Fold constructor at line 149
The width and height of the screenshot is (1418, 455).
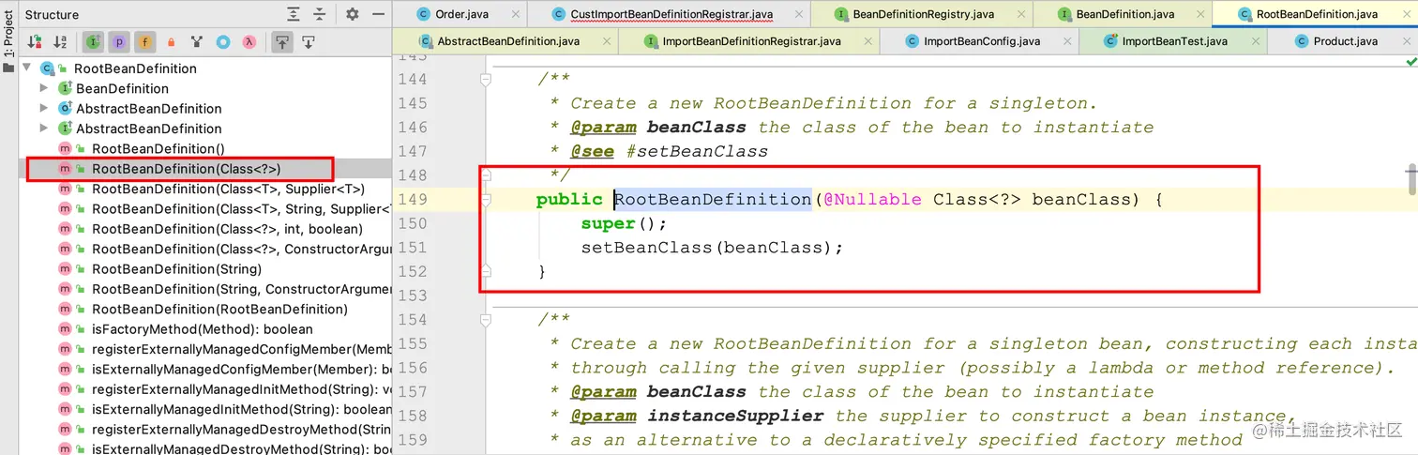click(485, 200)
